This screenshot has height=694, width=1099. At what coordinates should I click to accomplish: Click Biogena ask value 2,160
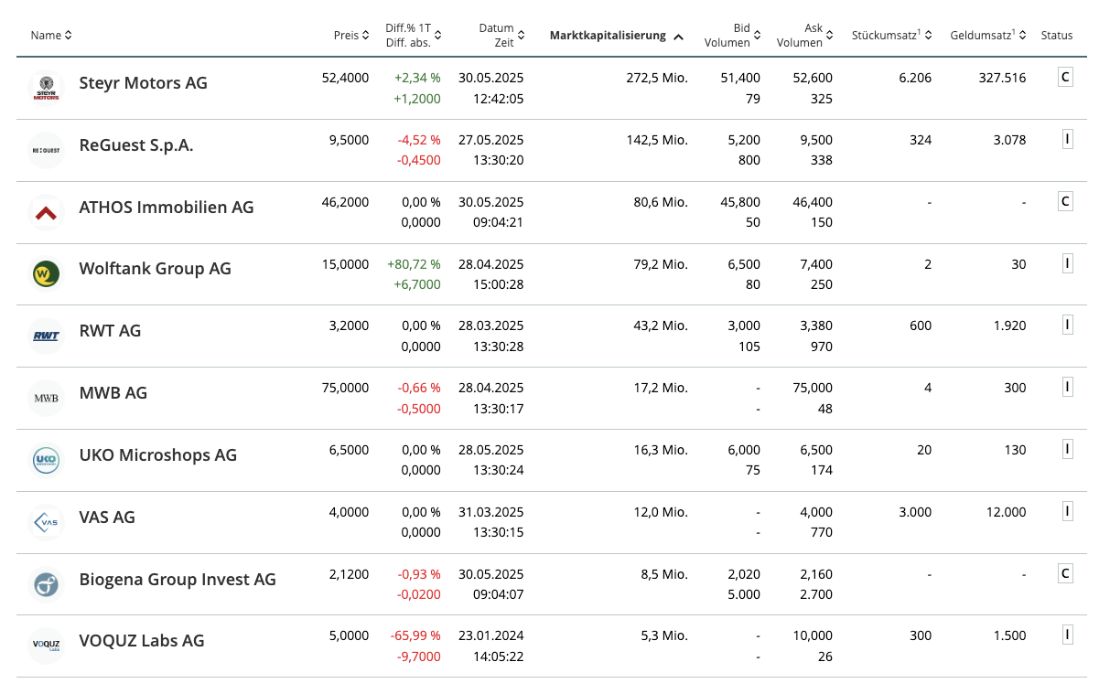coord(816,574)
